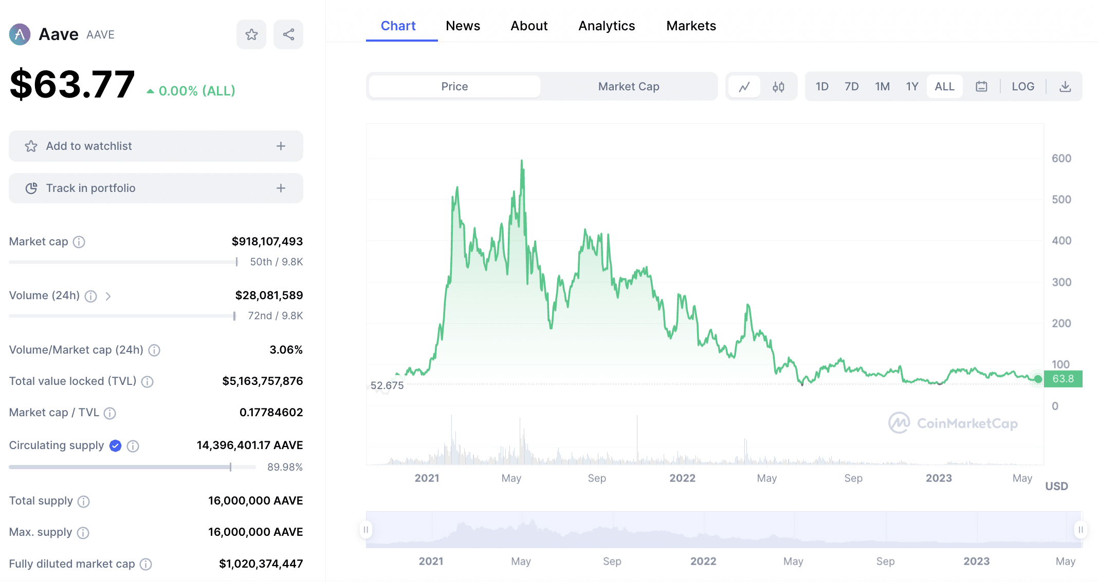Expand the Volume (24h) chevron

[108, 296]
